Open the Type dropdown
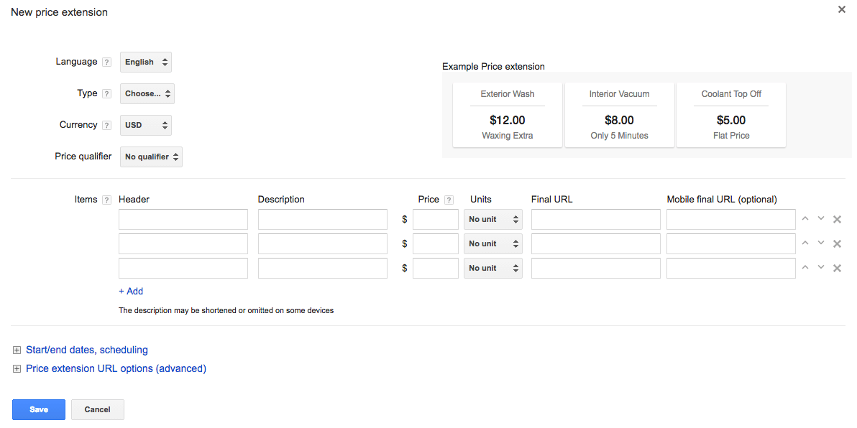 [x=147, y=94]
